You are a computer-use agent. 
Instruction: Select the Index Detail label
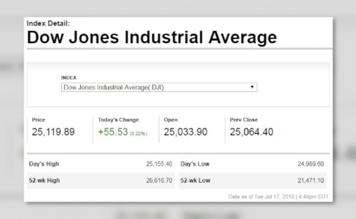(48, 23)
